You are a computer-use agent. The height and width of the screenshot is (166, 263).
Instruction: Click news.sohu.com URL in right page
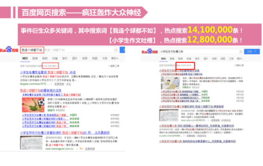(194, 120)
